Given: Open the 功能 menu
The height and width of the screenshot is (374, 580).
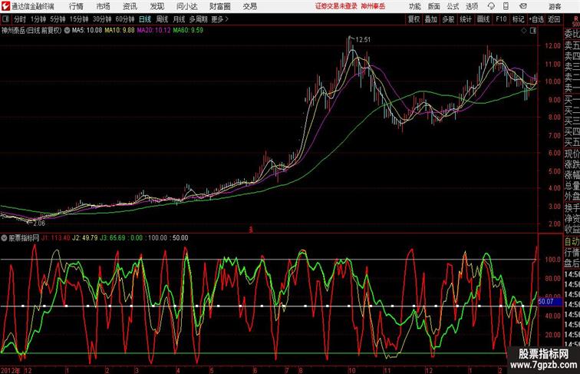Looking at the screenshot, I should pos(414,6).
